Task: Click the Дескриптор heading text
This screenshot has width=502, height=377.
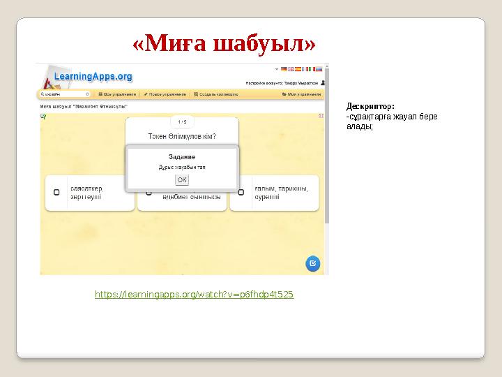Action: coord(370,106)
